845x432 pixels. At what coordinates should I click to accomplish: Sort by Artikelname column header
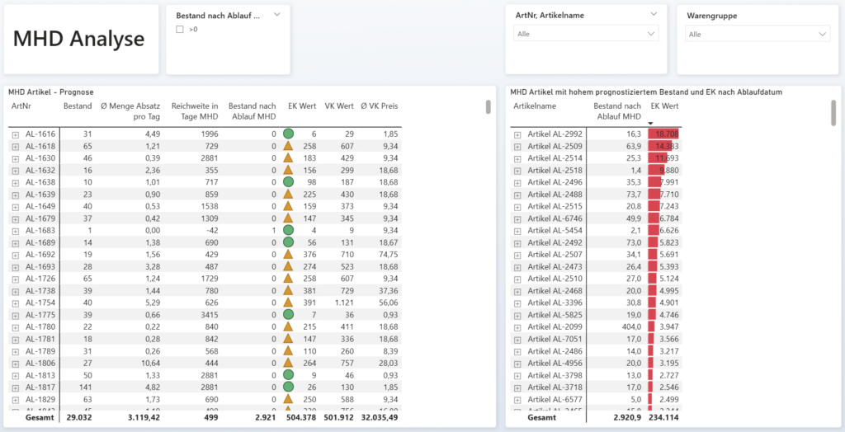coord(535,106)
